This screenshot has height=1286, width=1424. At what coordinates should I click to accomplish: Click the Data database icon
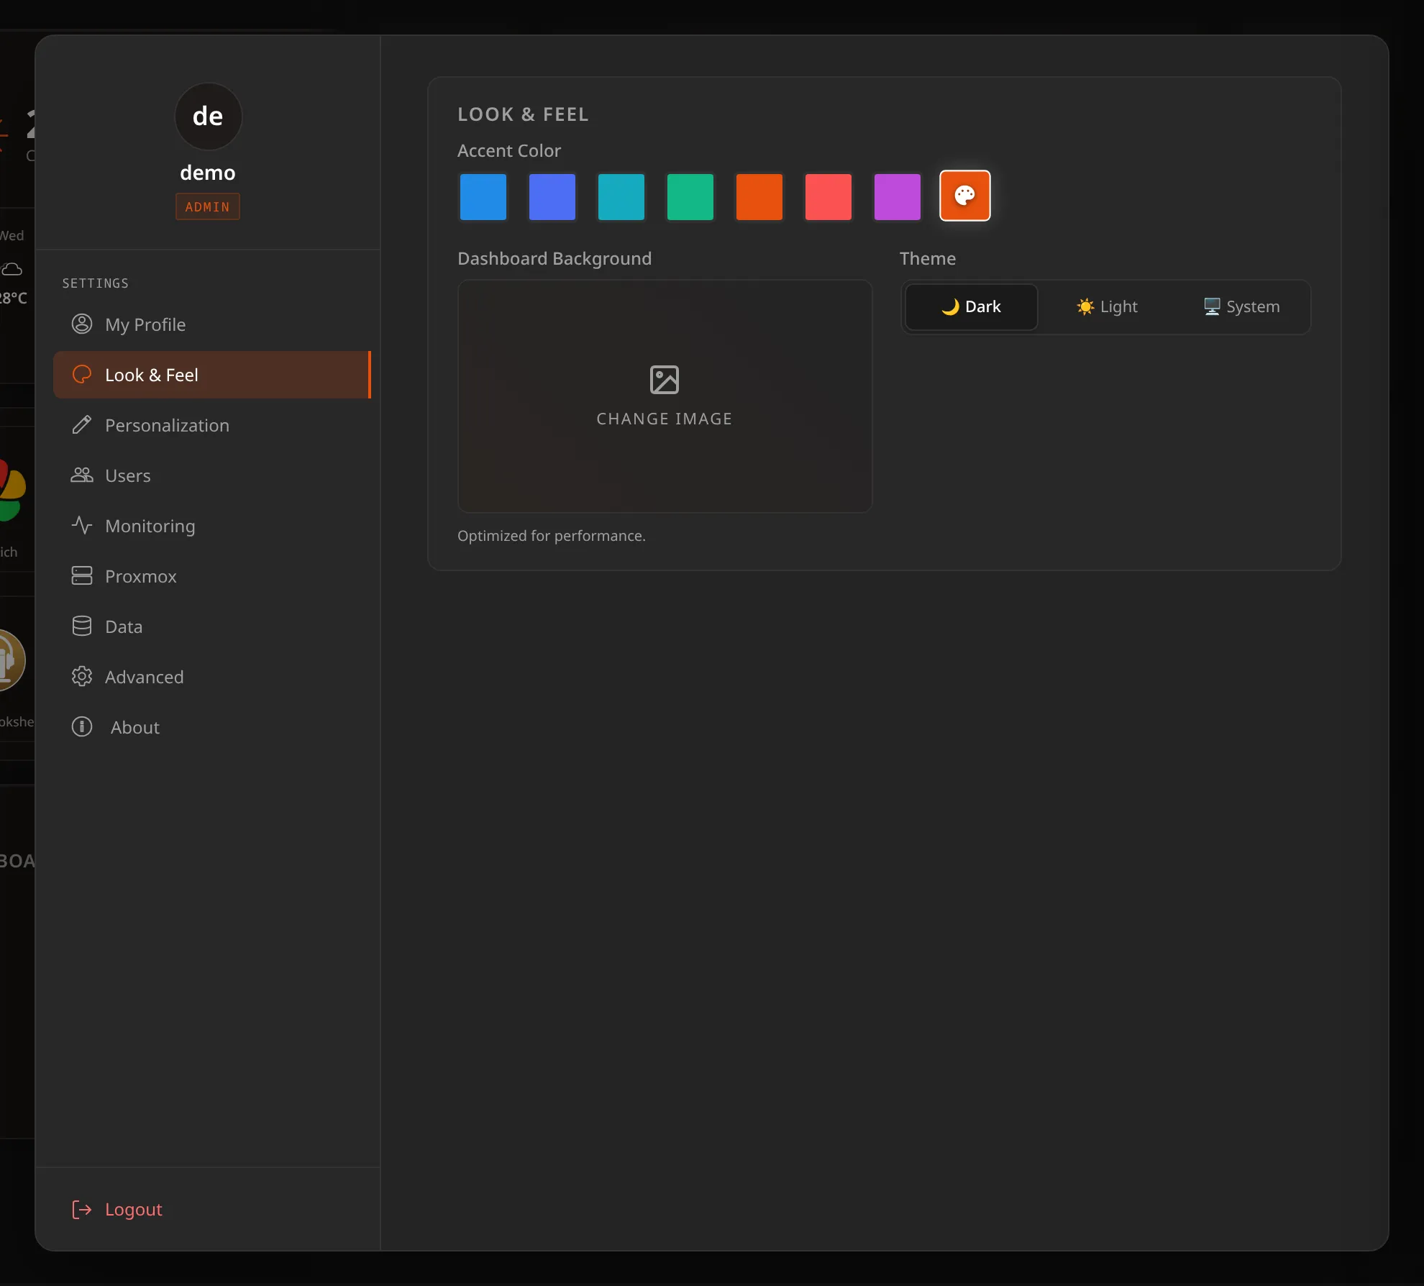[82, 626]
